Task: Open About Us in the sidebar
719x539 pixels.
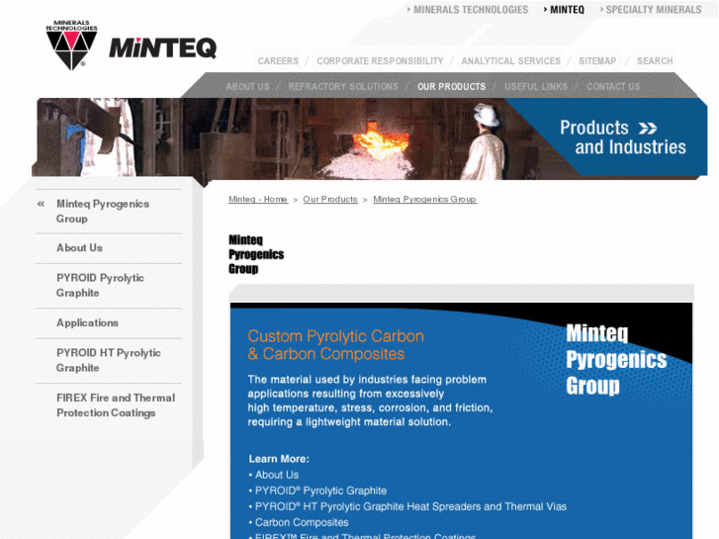Action: pyautogui.click(x=79, y=247)
